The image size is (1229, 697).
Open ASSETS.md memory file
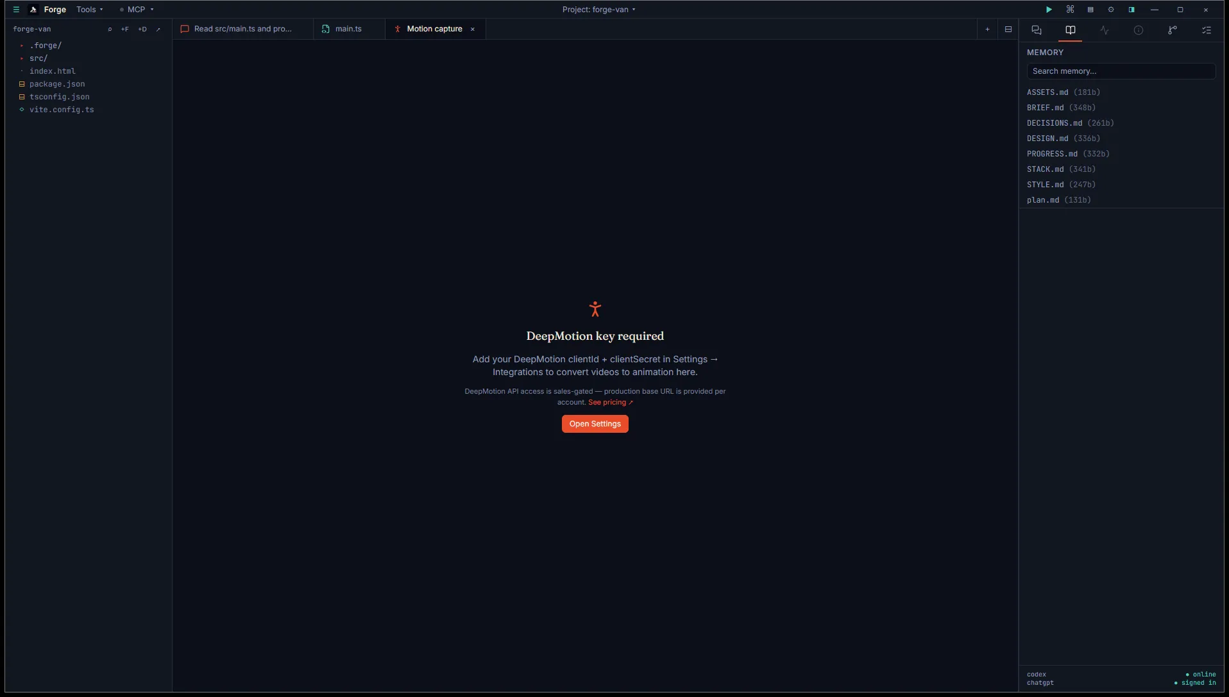(1064, 92)
